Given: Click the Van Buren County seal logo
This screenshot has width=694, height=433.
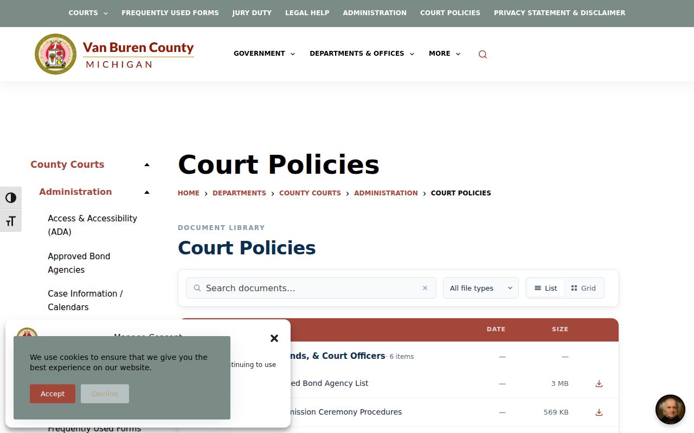Looking at the screenshot, I should (55, 54).
